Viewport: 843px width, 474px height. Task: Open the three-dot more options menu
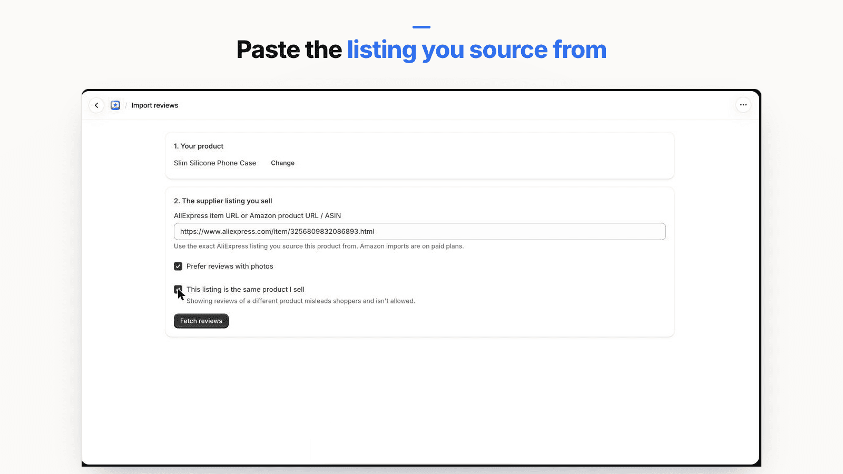click(743, 105)
